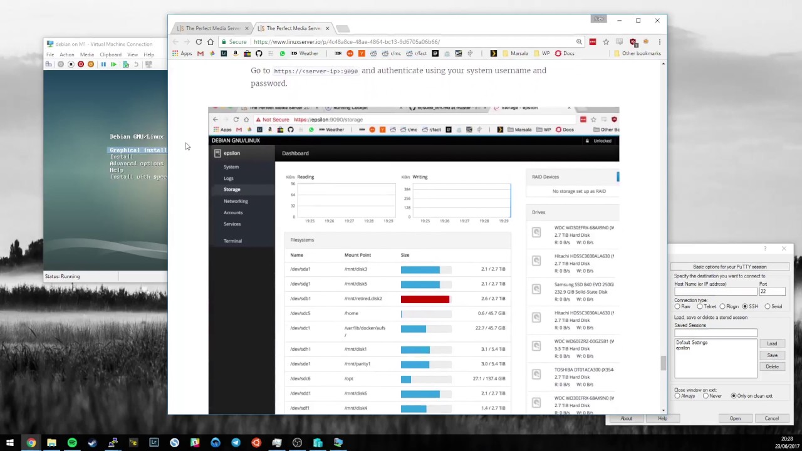Open the Windows Start menu
This screenshot has width=802, height=451.
click(10, 443)
